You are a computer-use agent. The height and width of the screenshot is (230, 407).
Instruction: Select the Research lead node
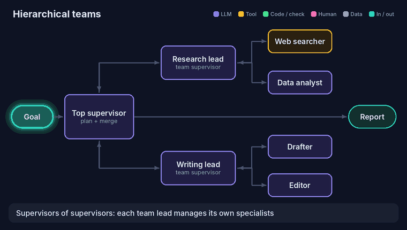(x=198, y=63)
